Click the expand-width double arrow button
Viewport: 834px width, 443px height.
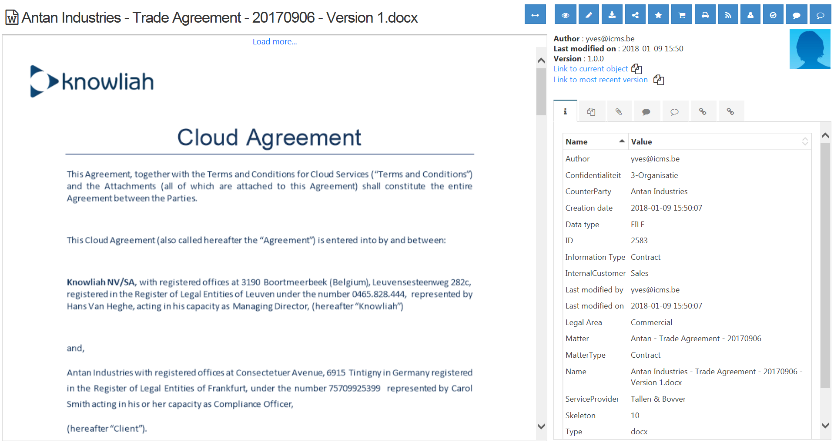click(535, 15)
